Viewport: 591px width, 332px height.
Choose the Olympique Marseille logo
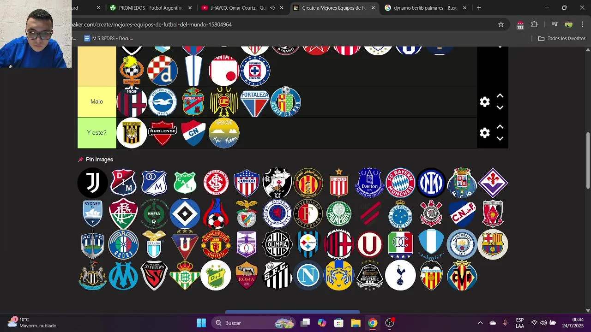tap(123, 275)
